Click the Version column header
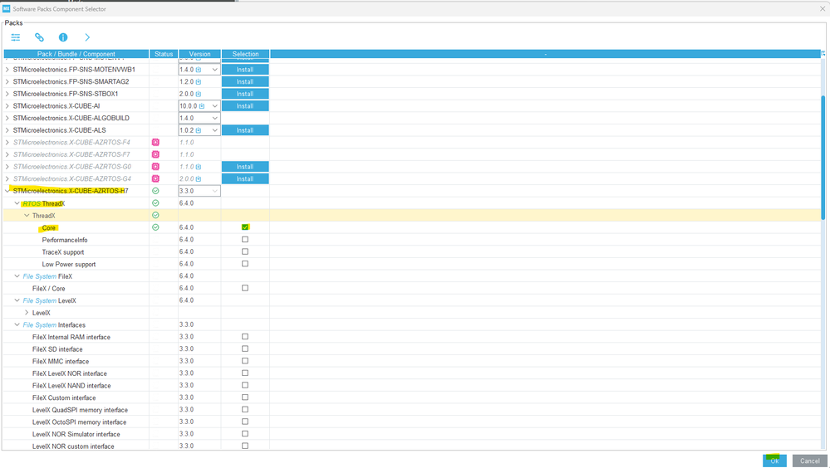The width and height of the screenshot is (830, 468). [199, 54]
